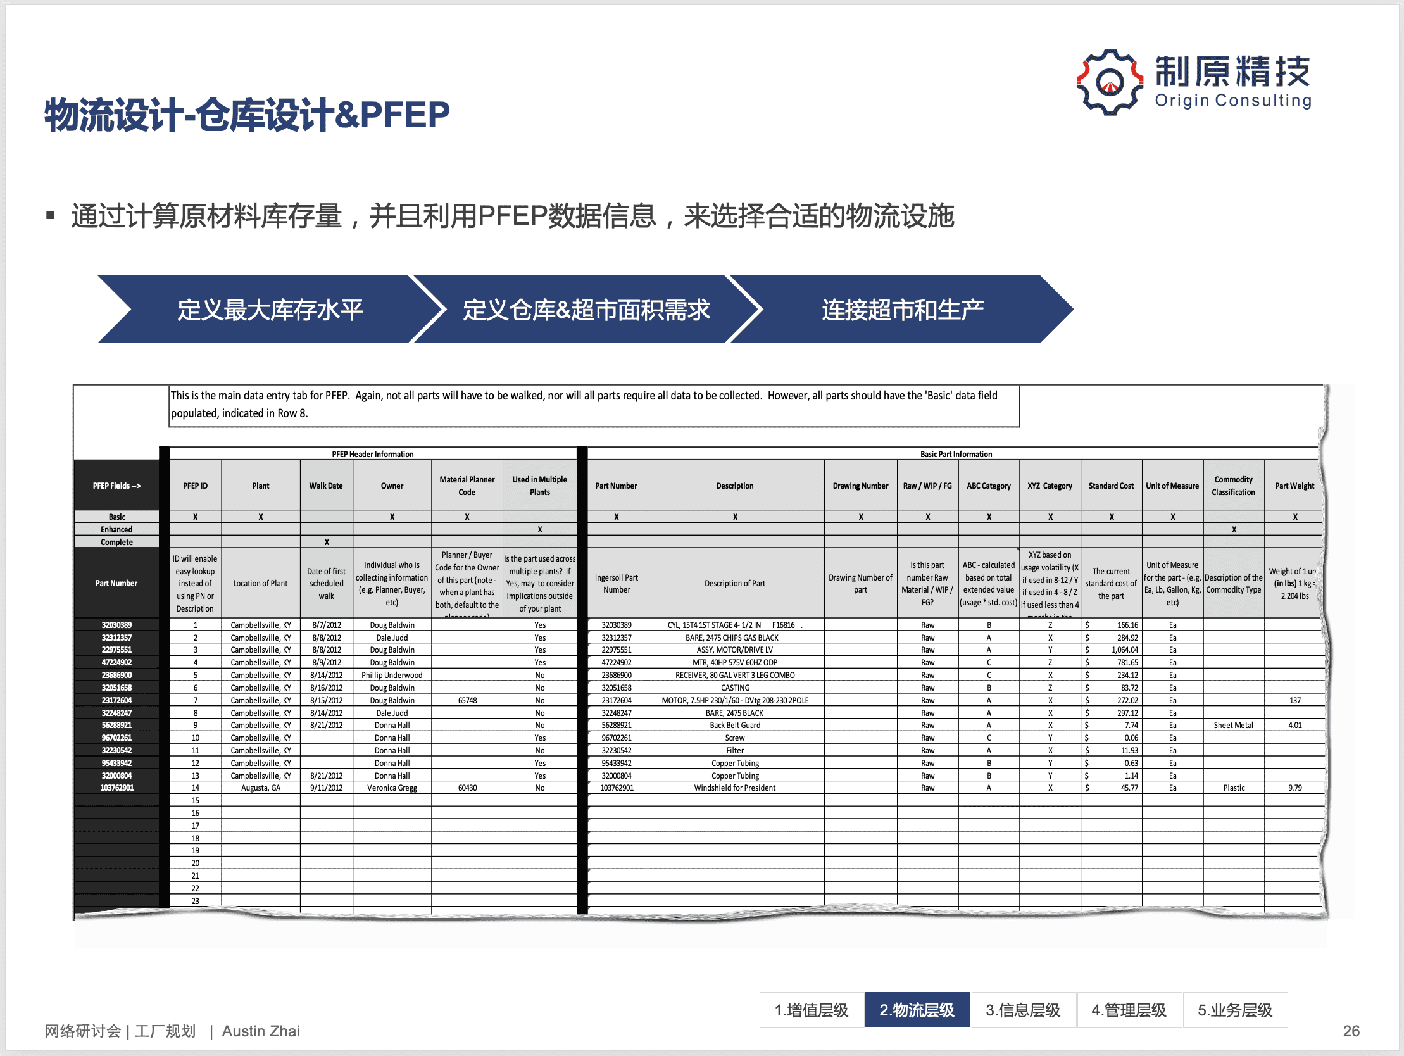This screenshot has width=1404, height=1056.
Task: Click the 定义仓库&超市面积需求 arrow step
Action: [586, 310]
